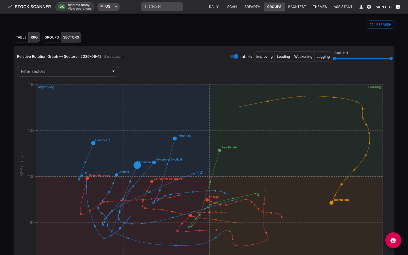Click the OK status badge
Image resolution: width=408 pixels, height=255 pixels.
[62, 7]
